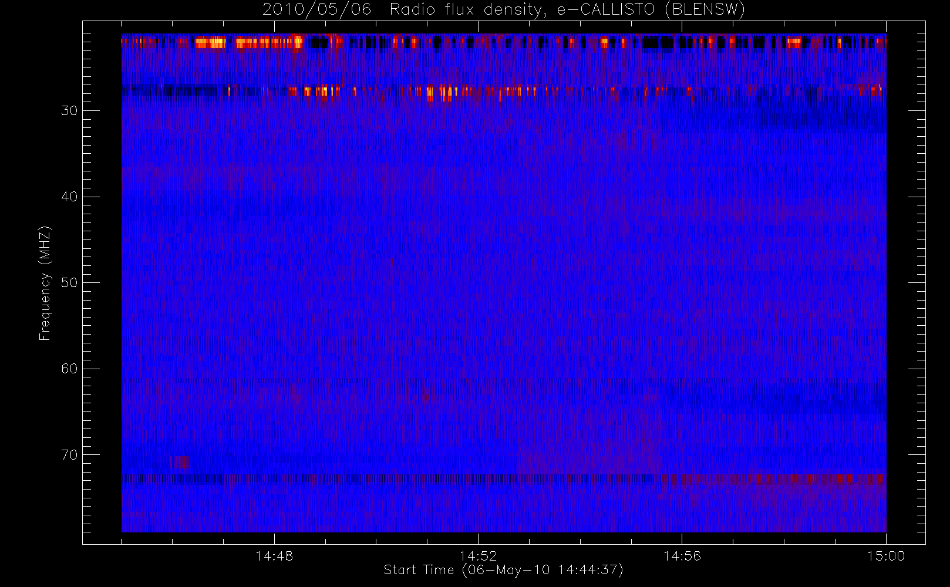Click the 'Start Time (06-May-10 14:44:37)' axis label
Viewport: 950px width, 587px height.
point(503,570)
